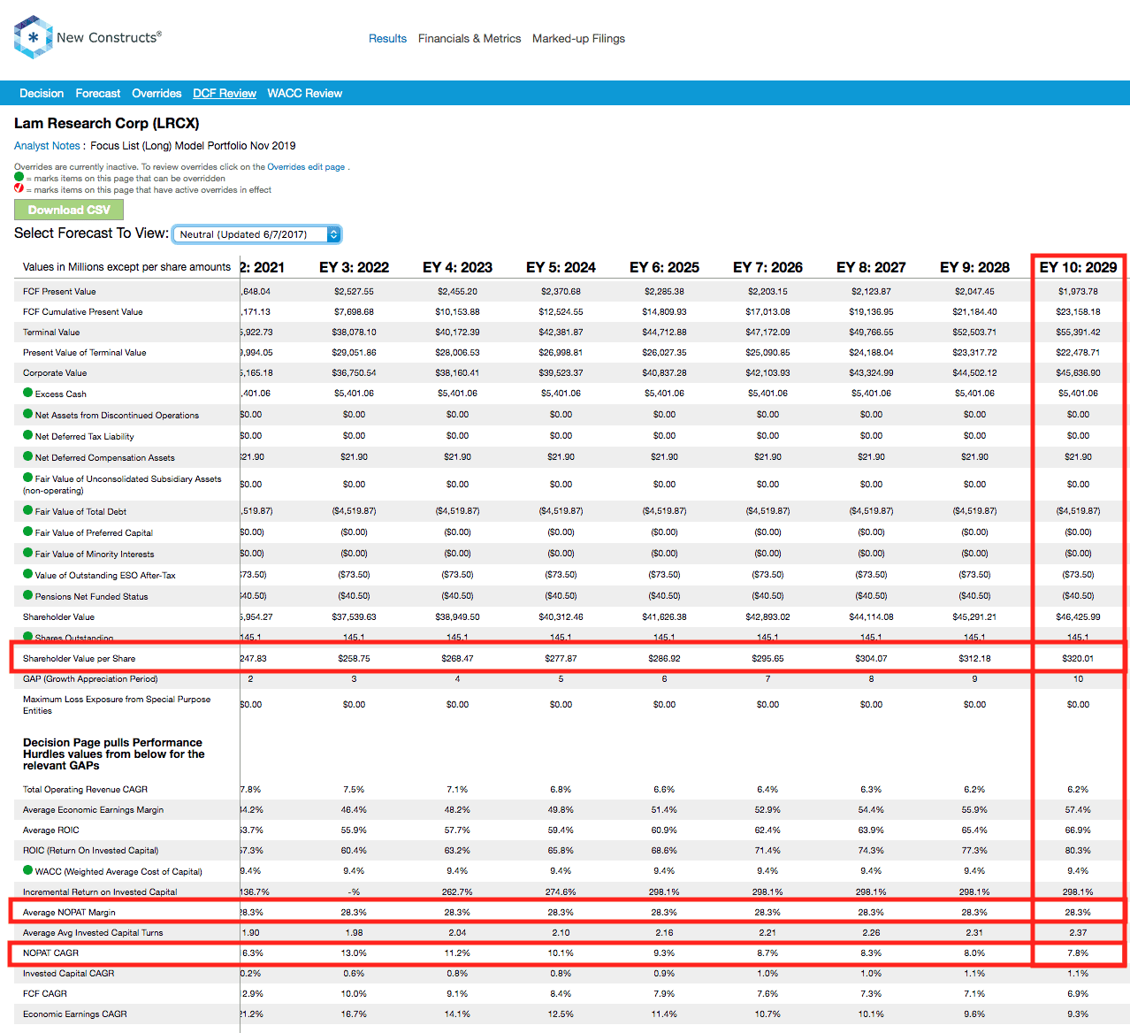Click the EY 8: 2027 column header

871,267
